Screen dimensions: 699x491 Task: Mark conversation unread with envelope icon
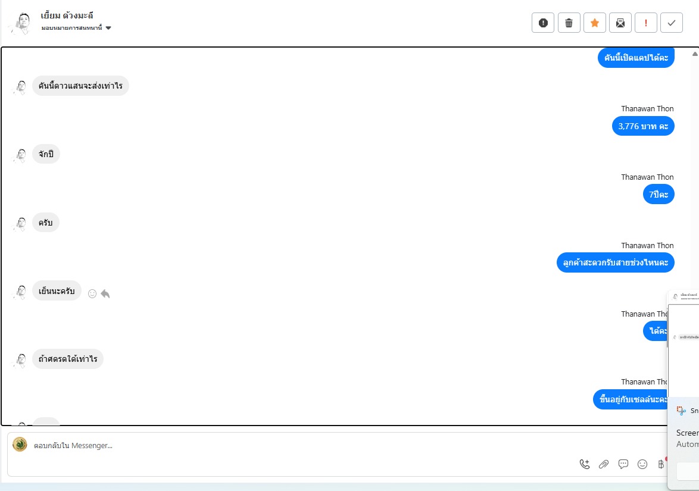click(x=620, y=23)
